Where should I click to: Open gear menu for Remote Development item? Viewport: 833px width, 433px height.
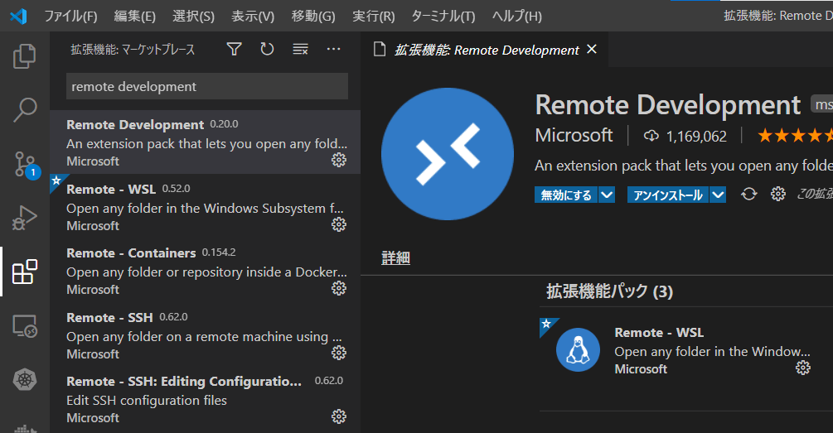[339, 160]
